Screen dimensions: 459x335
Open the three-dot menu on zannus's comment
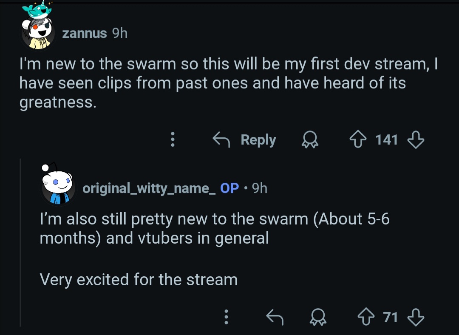pyautogui.click(x=173, y=139)
